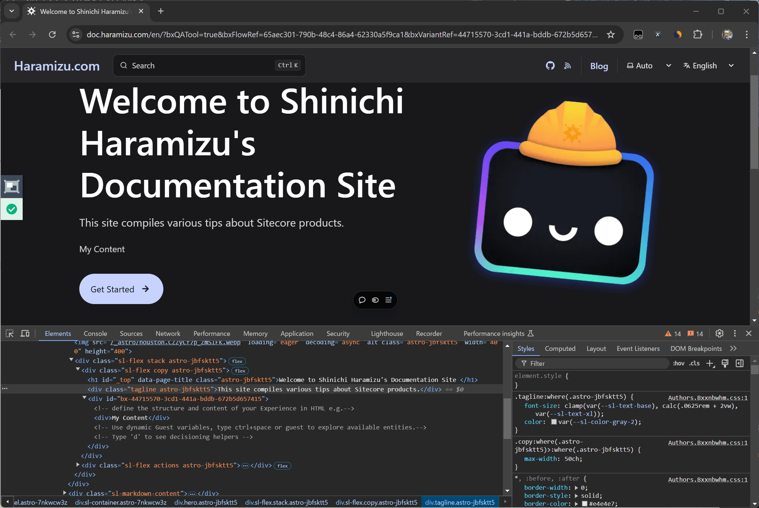Open the browser extensions puzzle icon
The width and height of the screenshot is (759, 508).
click(698, 35)
